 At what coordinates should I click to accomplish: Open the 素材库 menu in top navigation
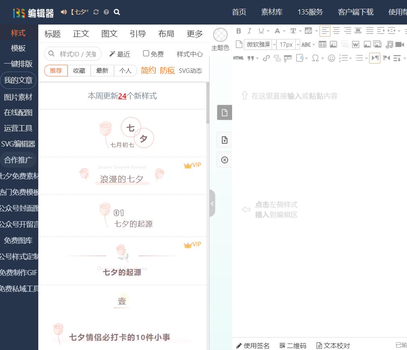coord(272,12)
